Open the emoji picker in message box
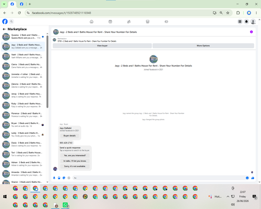 point(247,178)
